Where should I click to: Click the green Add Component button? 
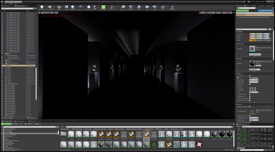pyautogui.click(x=242, y=11)
